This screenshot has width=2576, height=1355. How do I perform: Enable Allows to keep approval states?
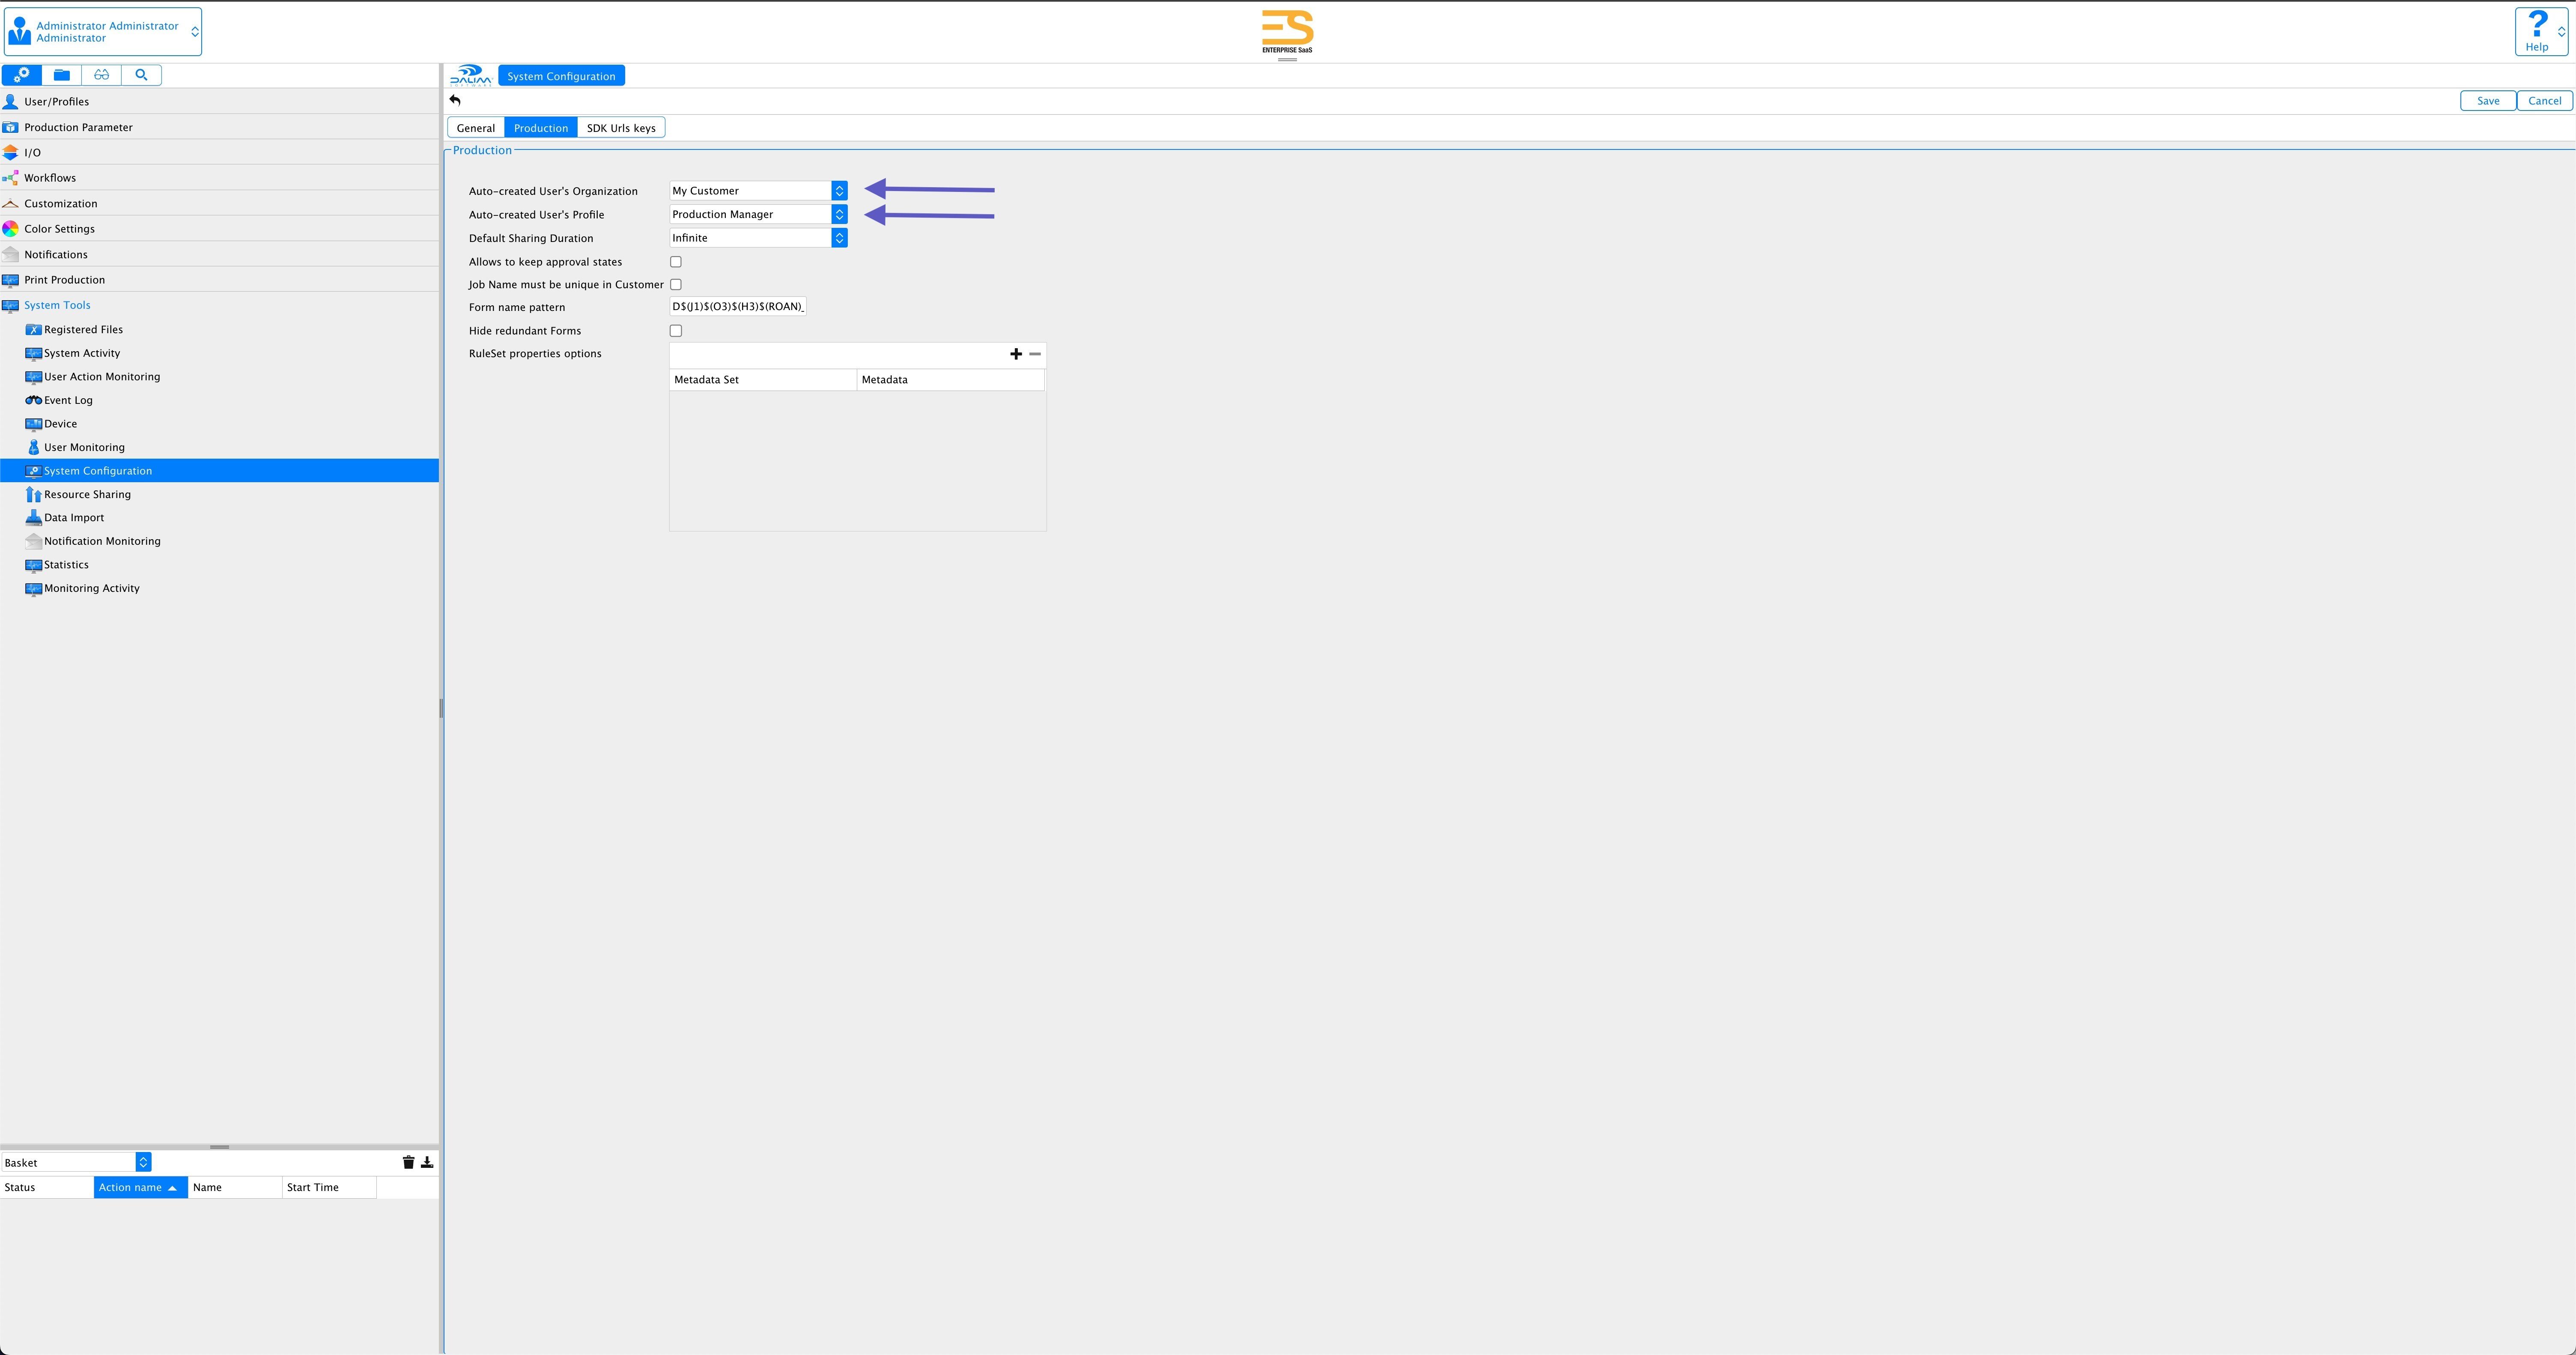676,262
